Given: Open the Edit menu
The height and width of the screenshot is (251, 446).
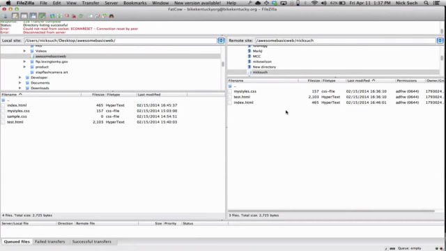Looking at the screenshot, I should (x=56, y=3).
